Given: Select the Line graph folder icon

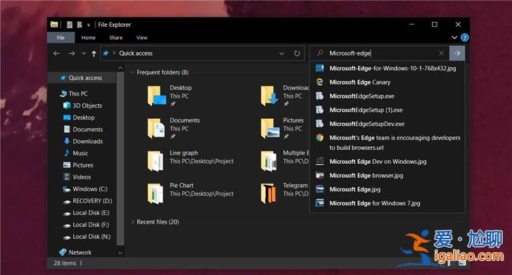Looking at the screenshot, I should click(155, 160).
